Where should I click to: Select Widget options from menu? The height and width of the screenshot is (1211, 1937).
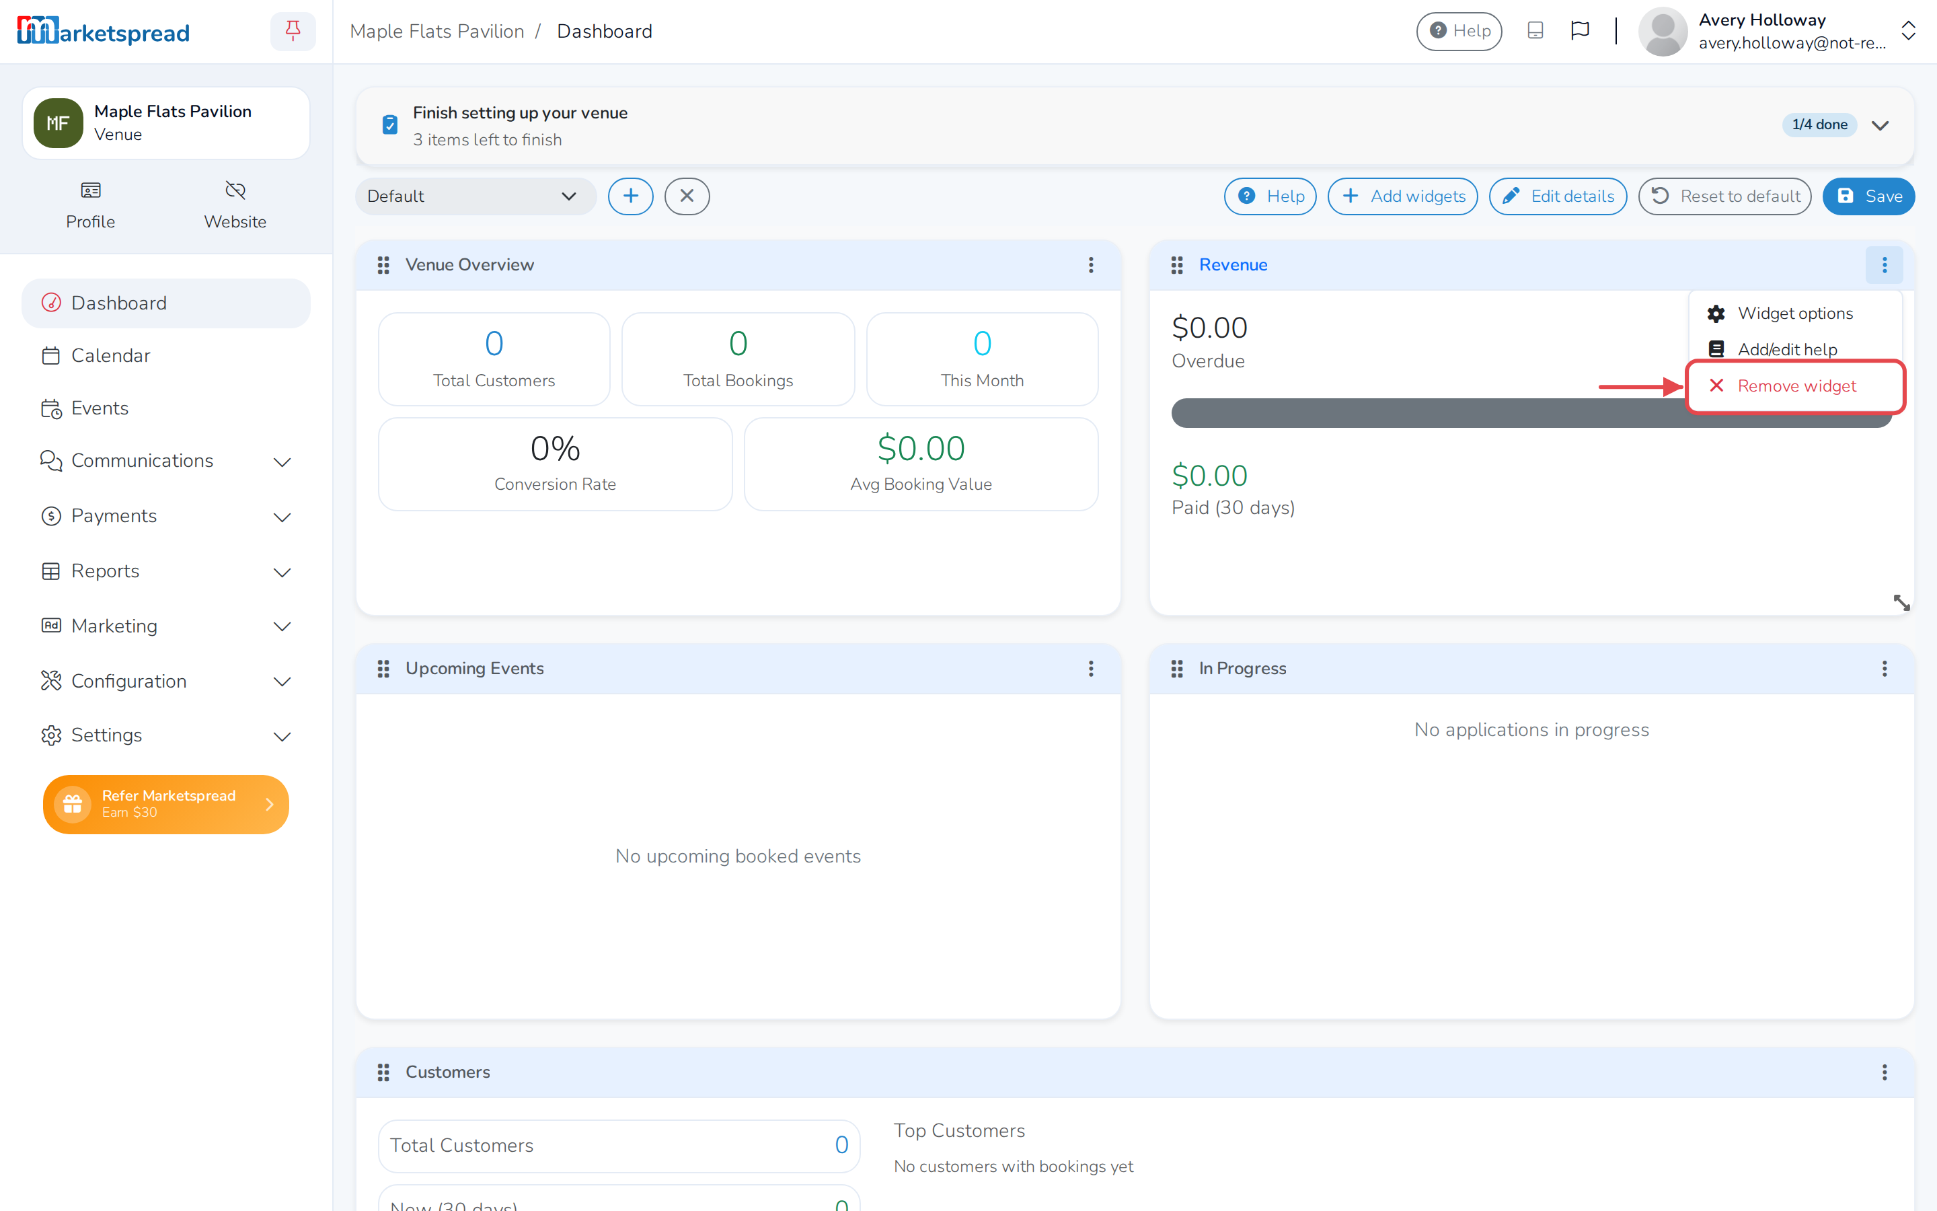click(x=1794, y=314)
